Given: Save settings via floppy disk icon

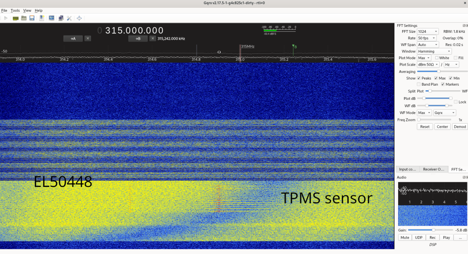Looking at the screenshot, I should (x=32, y=18).
